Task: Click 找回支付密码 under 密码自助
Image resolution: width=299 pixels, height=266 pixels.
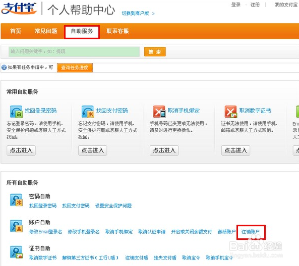Action: (x=76, y=206)
